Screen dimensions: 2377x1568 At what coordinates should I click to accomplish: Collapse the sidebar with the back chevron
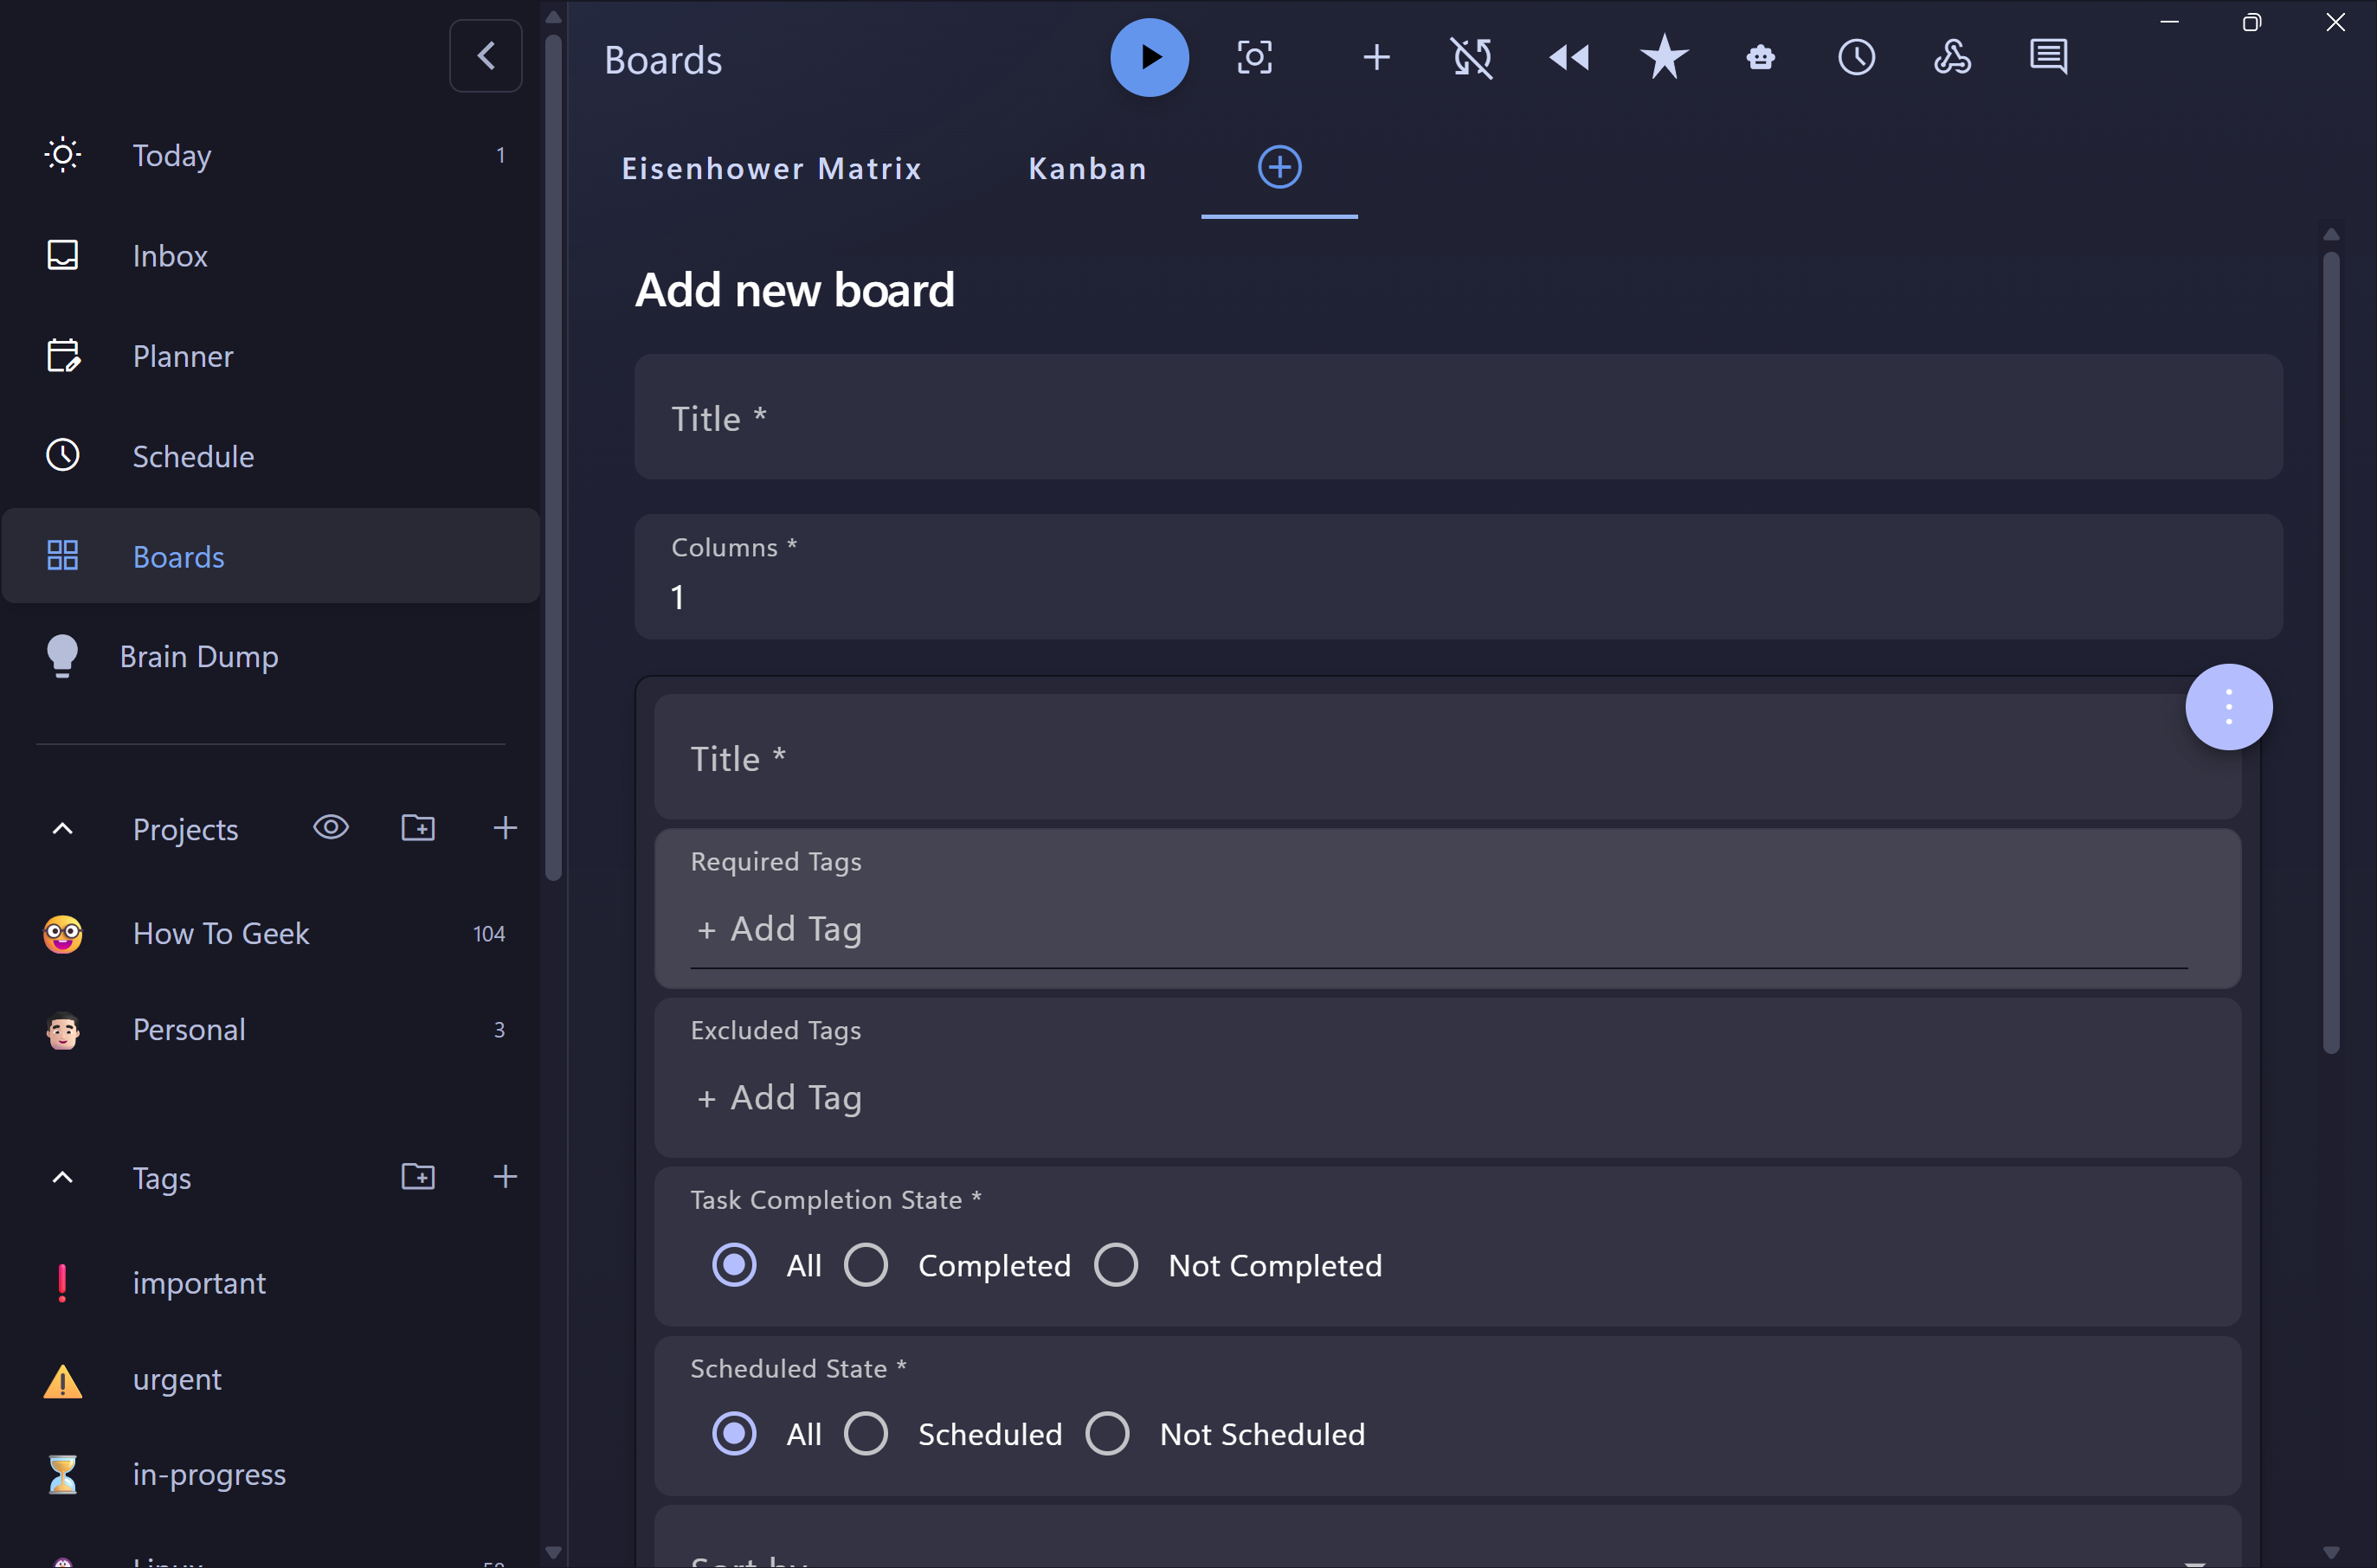coord(486,56)
